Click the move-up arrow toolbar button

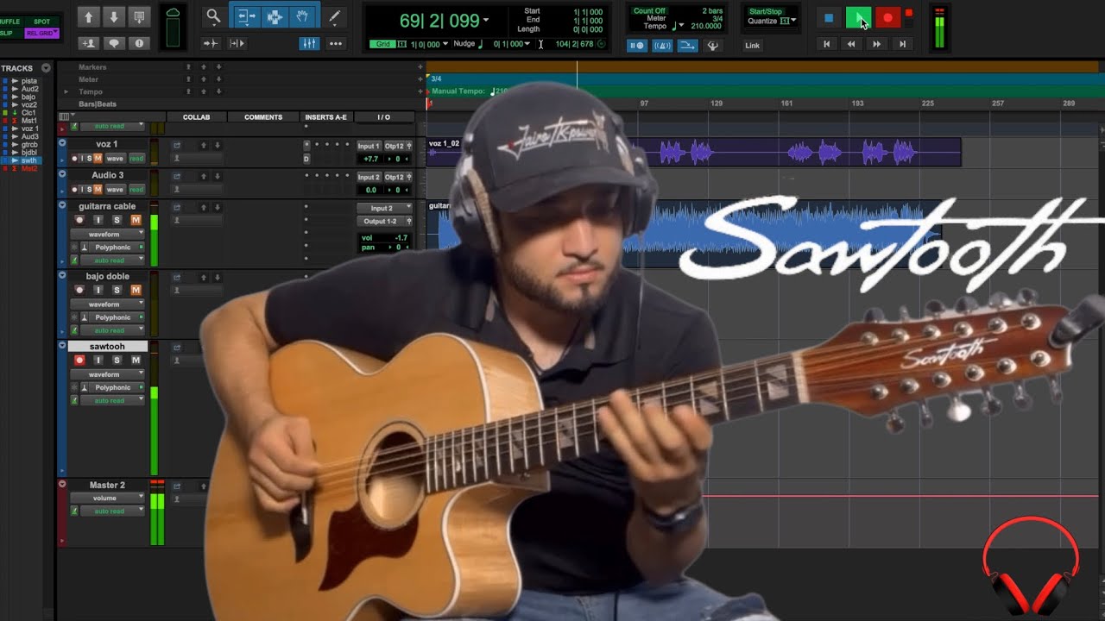88,17
